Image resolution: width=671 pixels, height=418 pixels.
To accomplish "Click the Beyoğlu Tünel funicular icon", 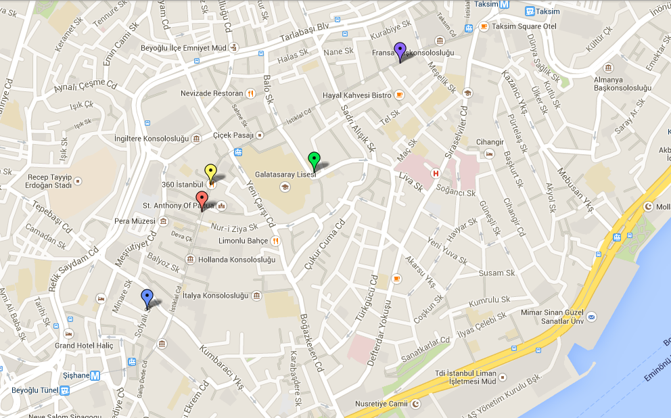I will (x=65, y=390).
